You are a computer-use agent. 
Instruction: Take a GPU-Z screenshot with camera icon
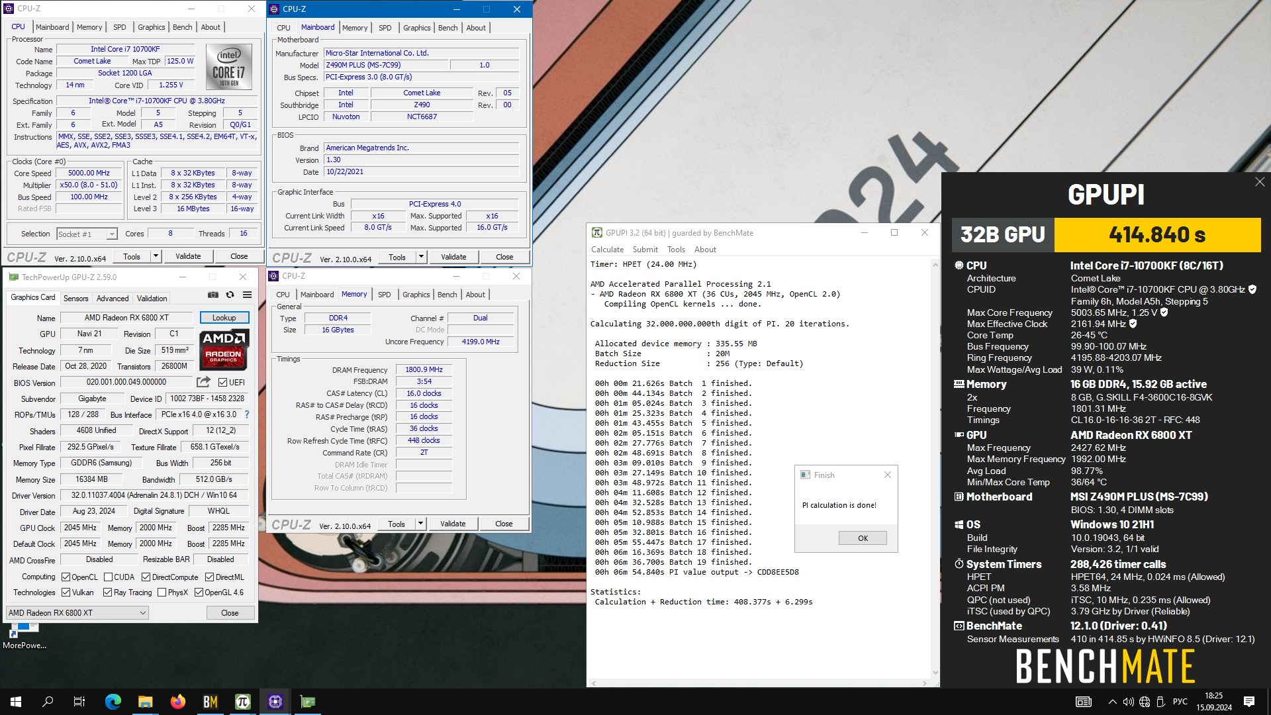212,295
